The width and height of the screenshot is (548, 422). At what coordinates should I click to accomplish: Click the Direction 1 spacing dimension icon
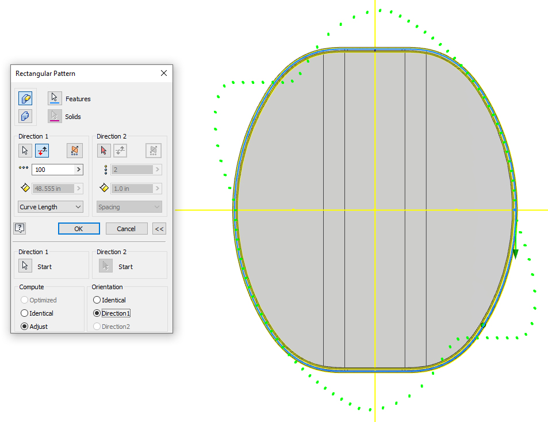tap(25, 187)
